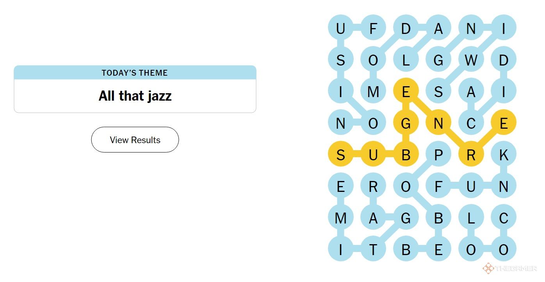Select the F that starts FUNK
The width and height of the screenshot is (545, 282).
point(438,186)
